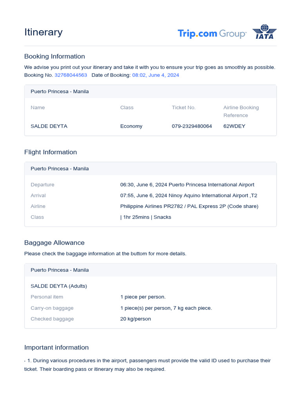Click the booking date 08:02, June 4, 2024
This screenshot has width=301, height=401.
pos(155,75)
